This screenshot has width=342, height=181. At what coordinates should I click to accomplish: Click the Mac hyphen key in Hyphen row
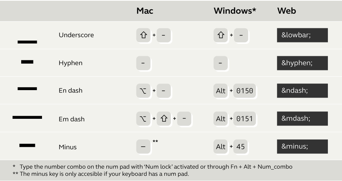click(x=143, y=63)
